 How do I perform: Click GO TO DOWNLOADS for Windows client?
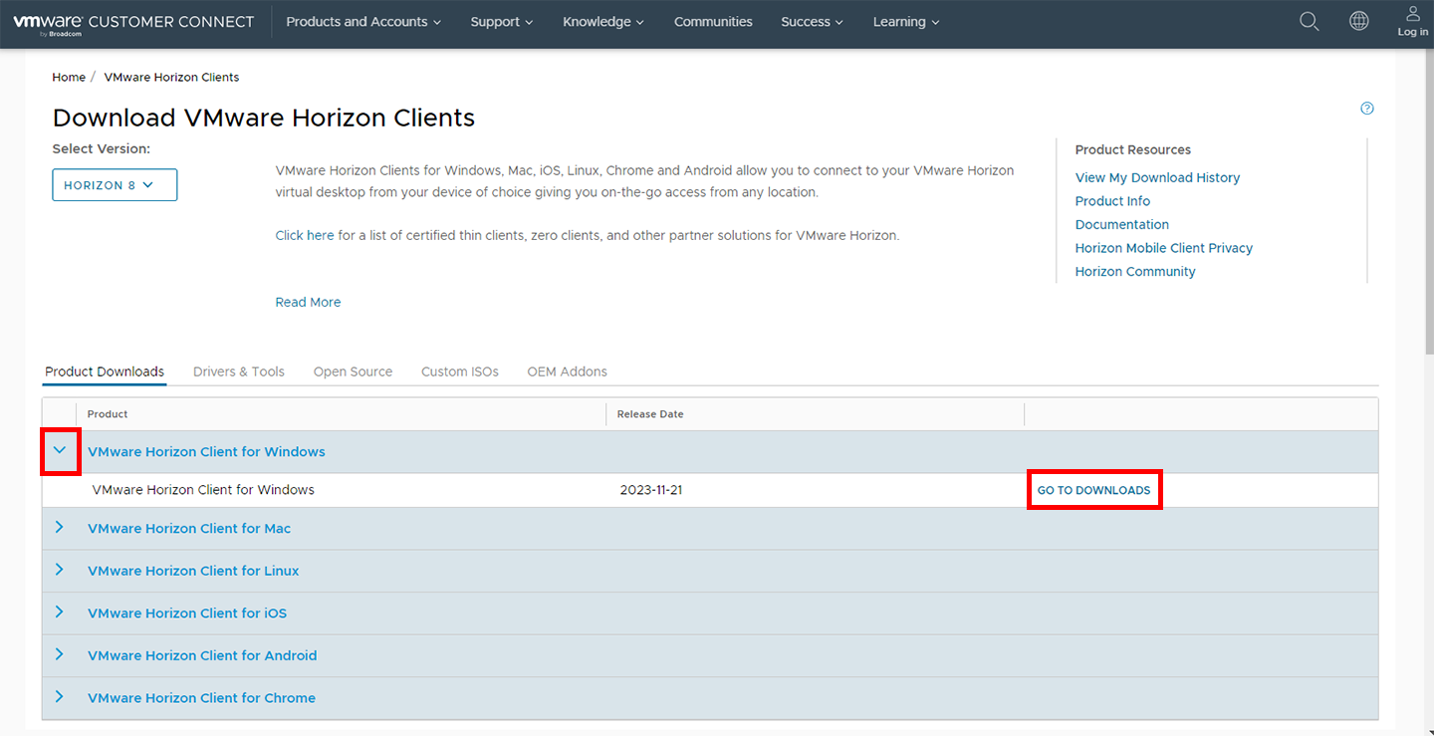(1093, 490)
